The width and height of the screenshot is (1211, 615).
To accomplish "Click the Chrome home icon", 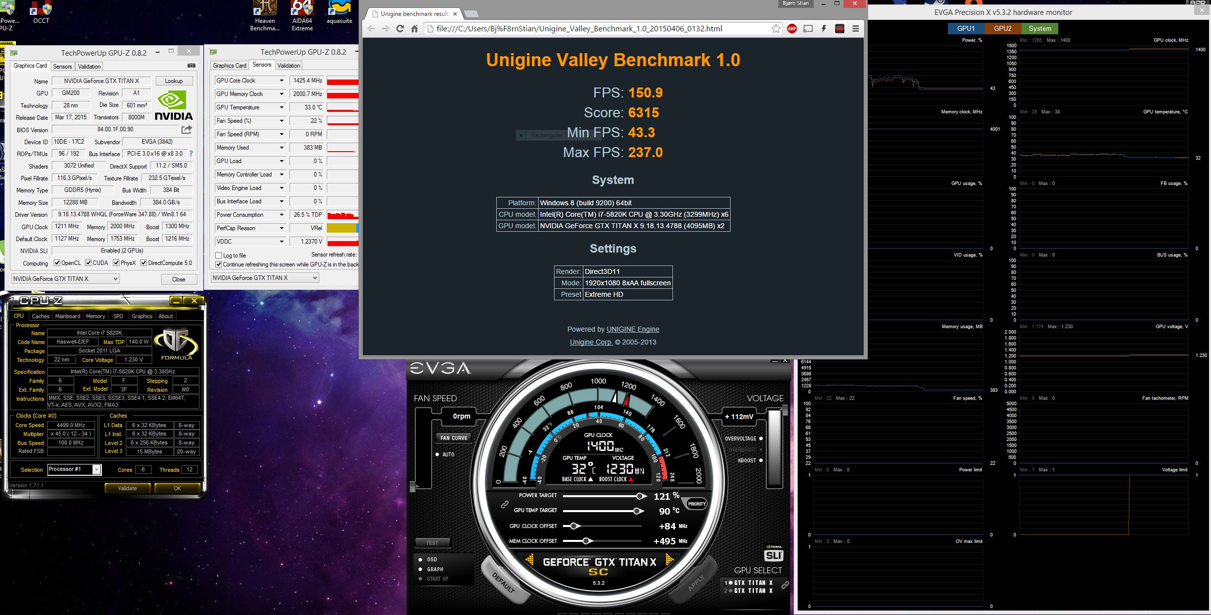I will point(414,29).
